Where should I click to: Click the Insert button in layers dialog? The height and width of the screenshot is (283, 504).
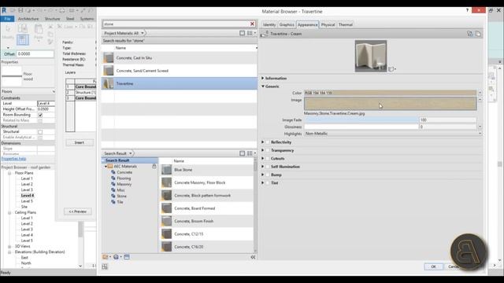click(x=80, y=142)
